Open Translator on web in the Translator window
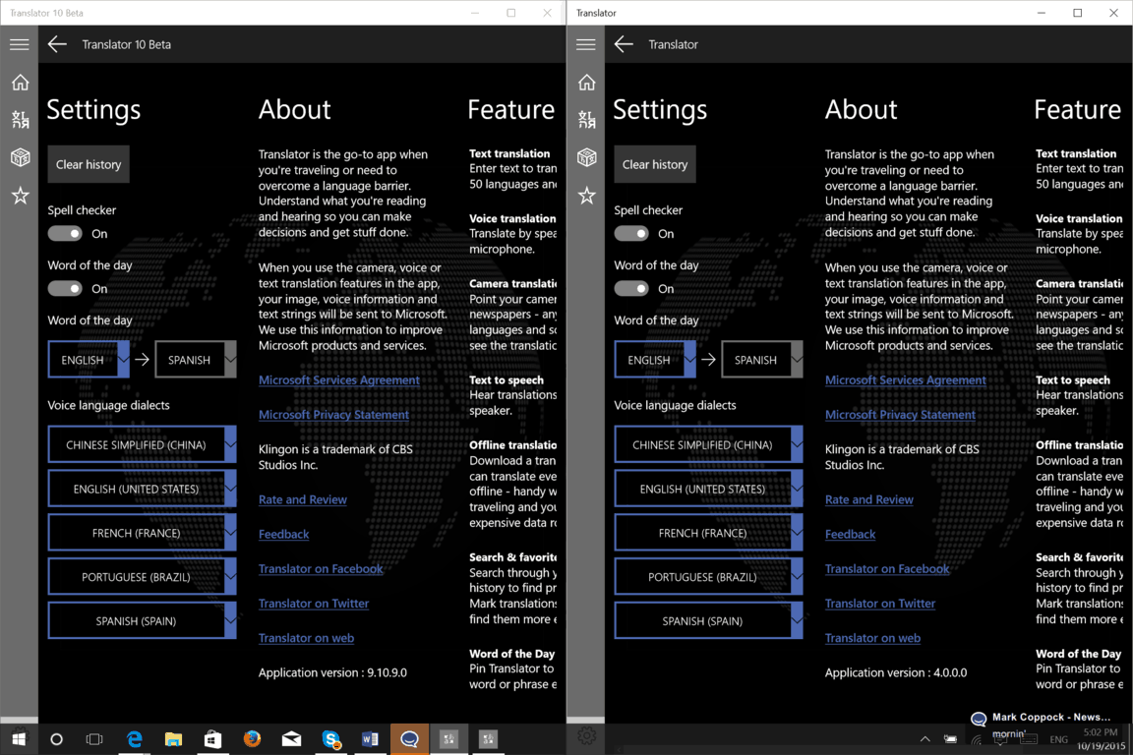The height and width of the screenshot is (755, 1133). tap(873, 638)
